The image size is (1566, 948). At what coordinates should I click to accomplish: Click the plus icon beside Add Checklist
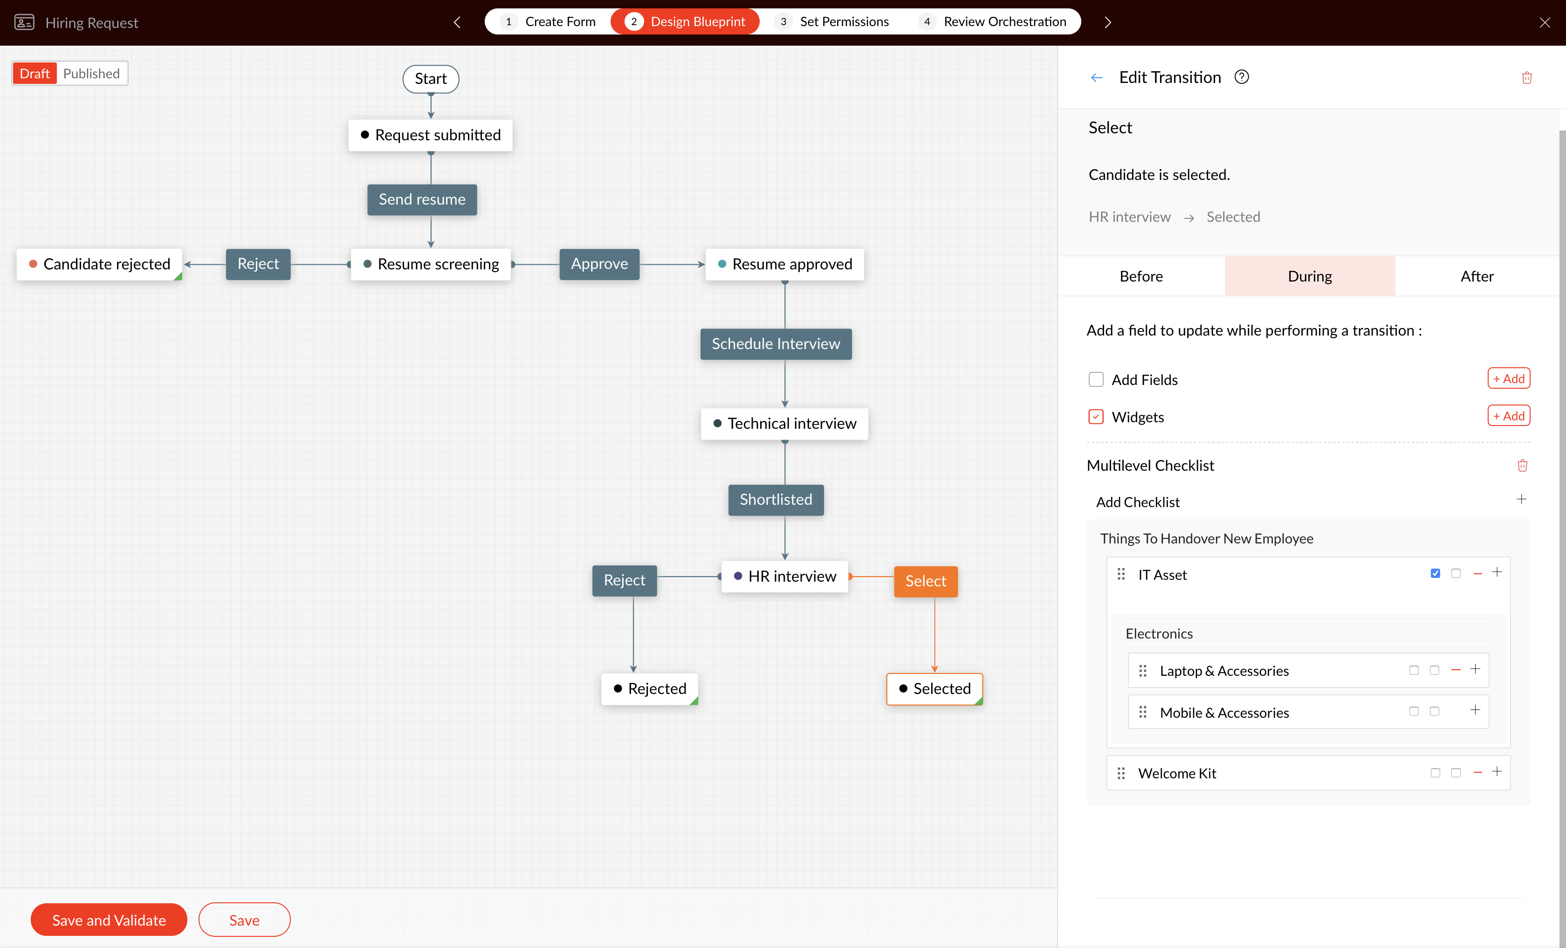(1521, 500)
